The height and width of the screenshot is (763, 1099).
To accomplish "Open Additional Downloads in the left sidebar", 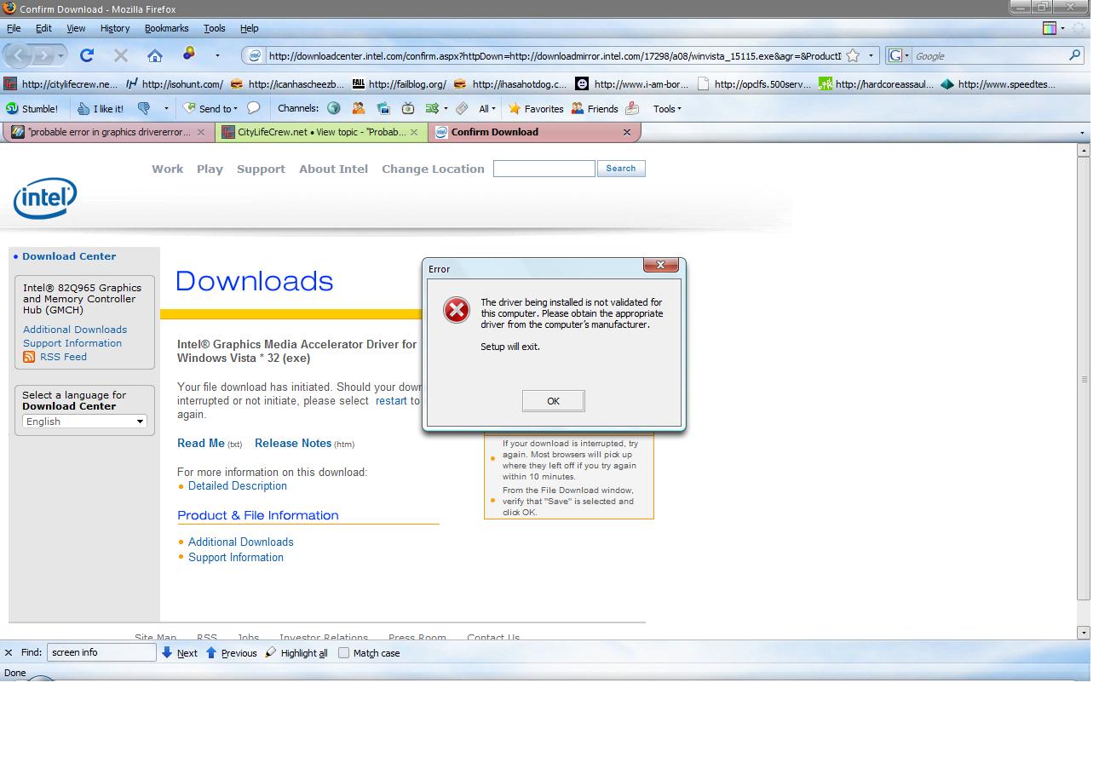I will pos(75,330).
